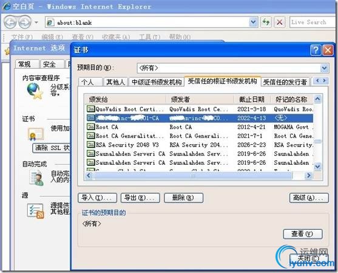Open the 编辑(E) menu
This screenshot has width=338, height=273.
click(52, 37)
